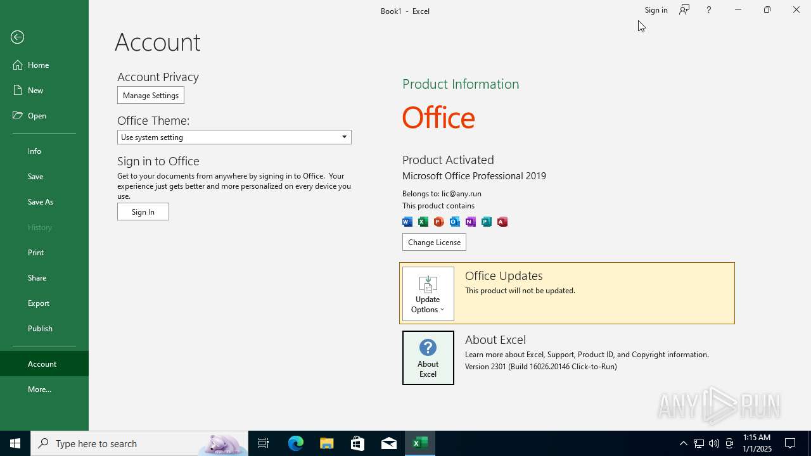This screenshot has width=811, height=456.
Task: Click the Manage Settings button
Action: point(151,95)
